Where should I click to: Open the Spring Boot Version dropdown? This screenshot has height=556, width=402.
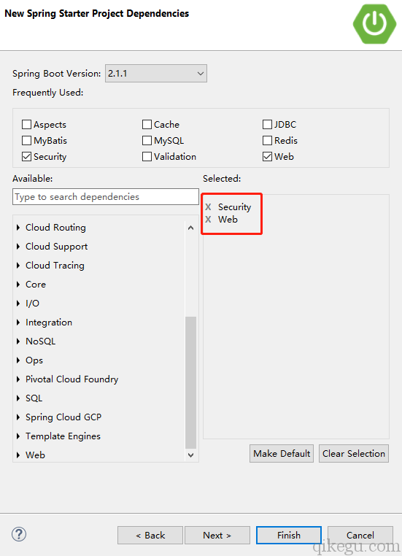(156, 74)
